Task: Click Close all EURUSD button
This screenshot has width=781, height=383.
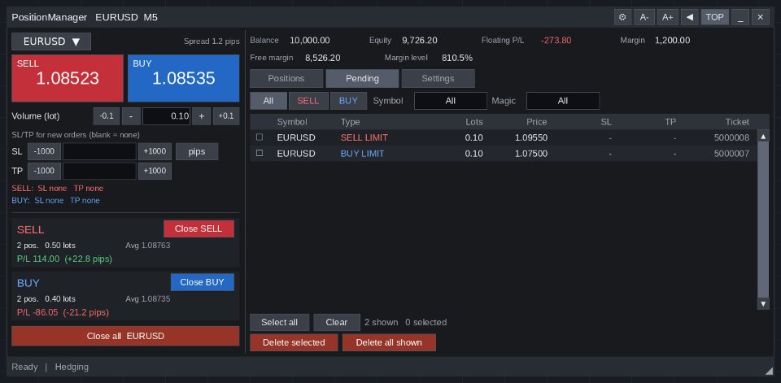Action: pyautogui.click(x=125, y=336)
